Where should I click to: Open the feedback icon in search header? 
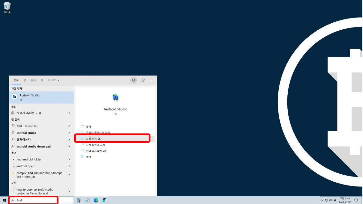pyautogui.click(x=143, y=80)
